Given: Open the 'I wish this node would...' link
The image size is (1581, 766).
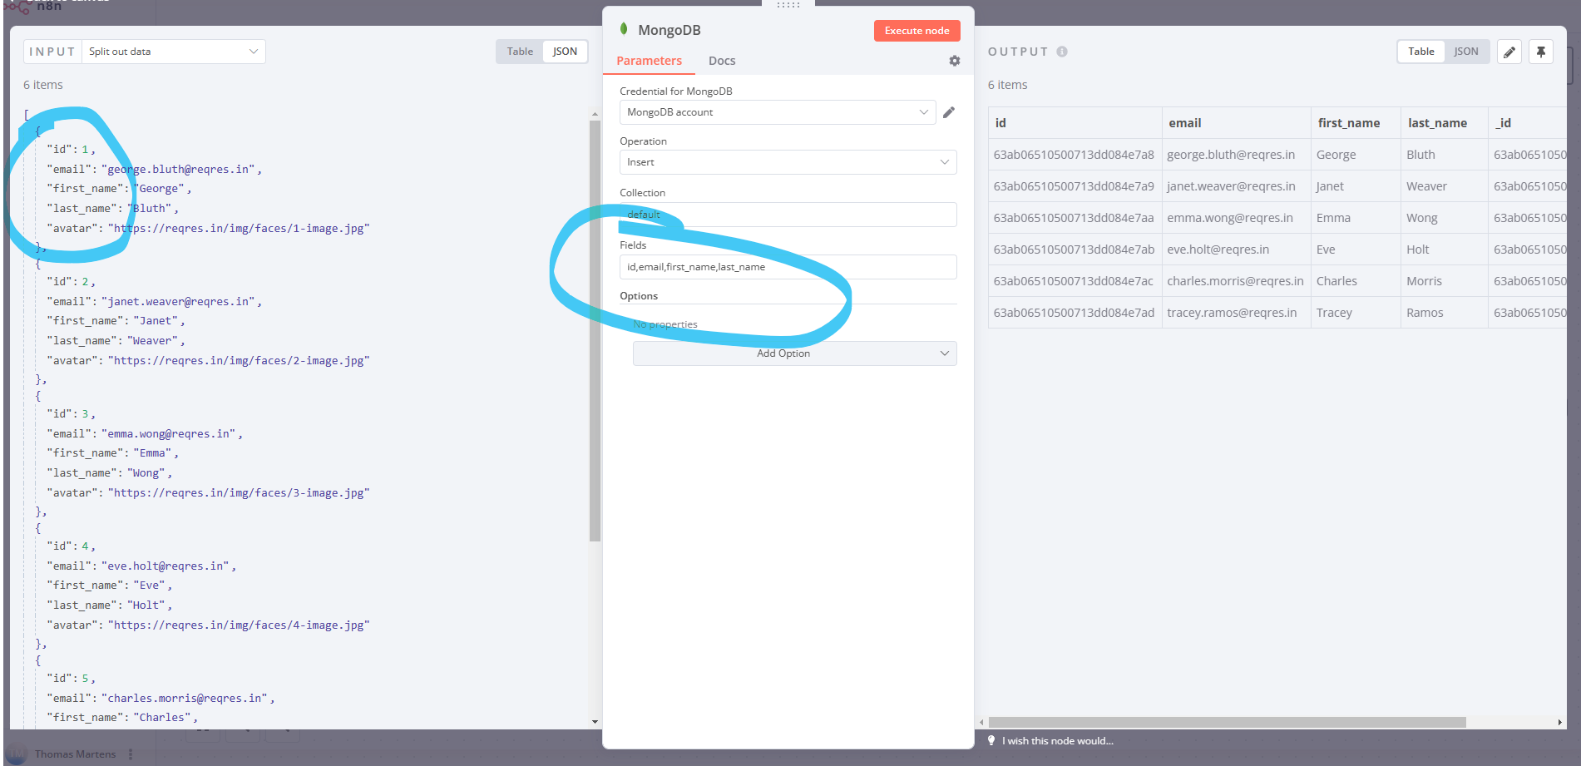Looking at the screenshot, I should click(1058, 741).
